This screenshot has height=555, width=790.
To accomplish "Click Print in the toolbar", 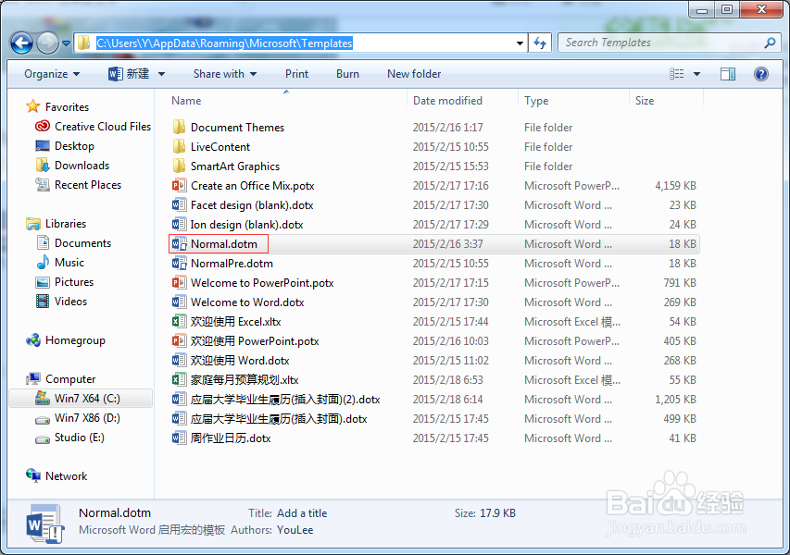I will tap(296, 73).
